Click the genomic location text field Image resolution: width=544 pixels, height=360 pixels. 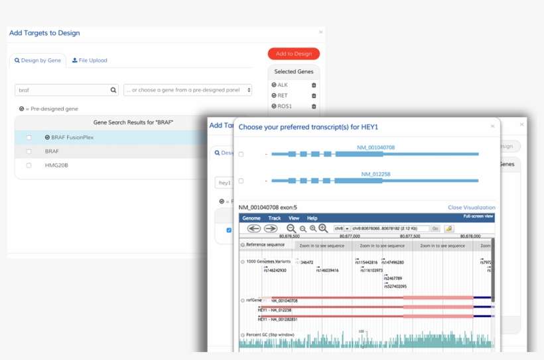[x=390, y=228]
